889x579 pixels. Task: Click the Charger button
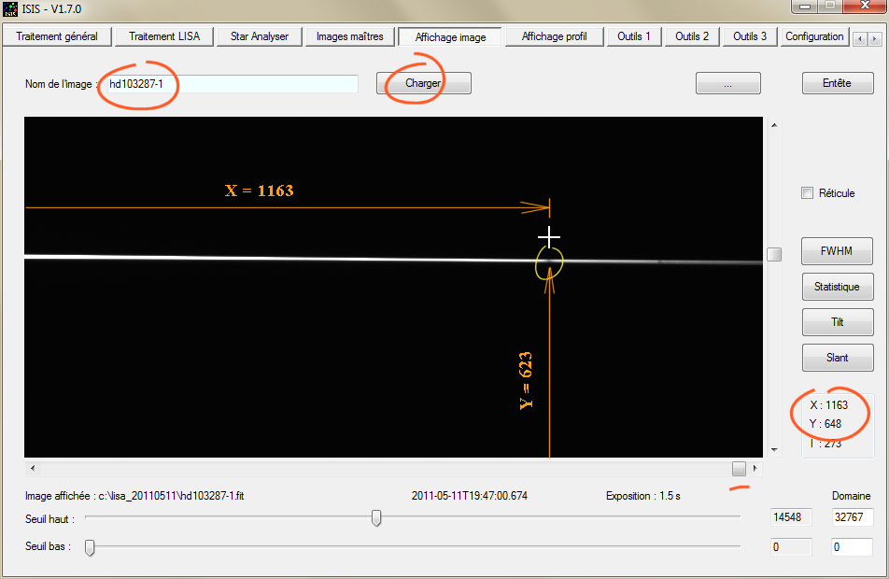point(424,83)
